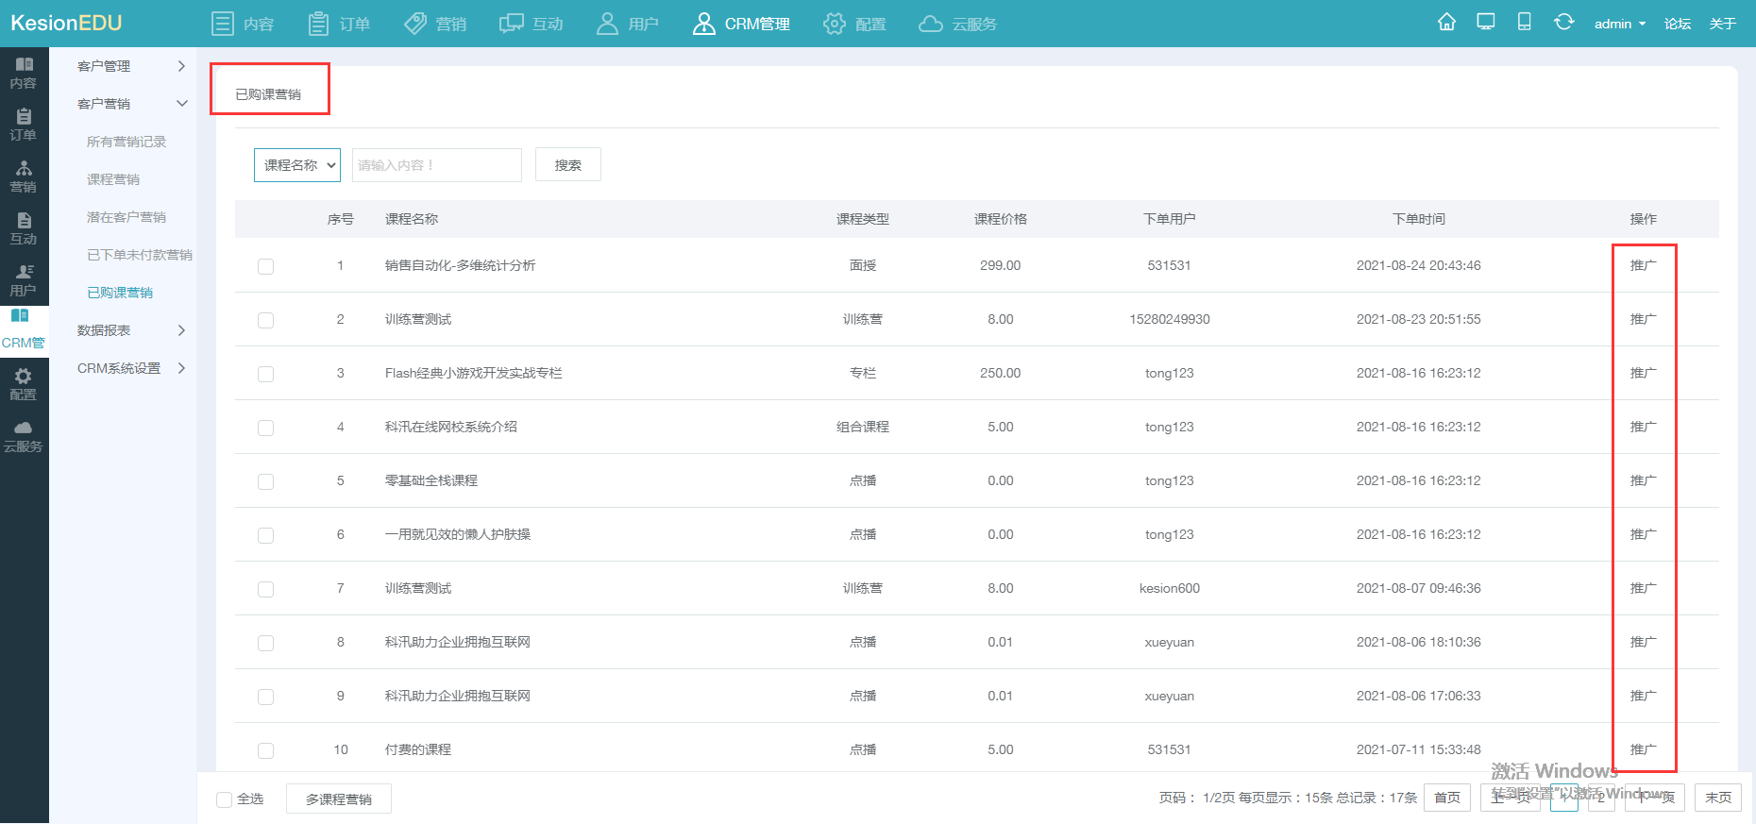
Task: Expand the 客户管理 menu group
Action: click(x=131, y=66)
